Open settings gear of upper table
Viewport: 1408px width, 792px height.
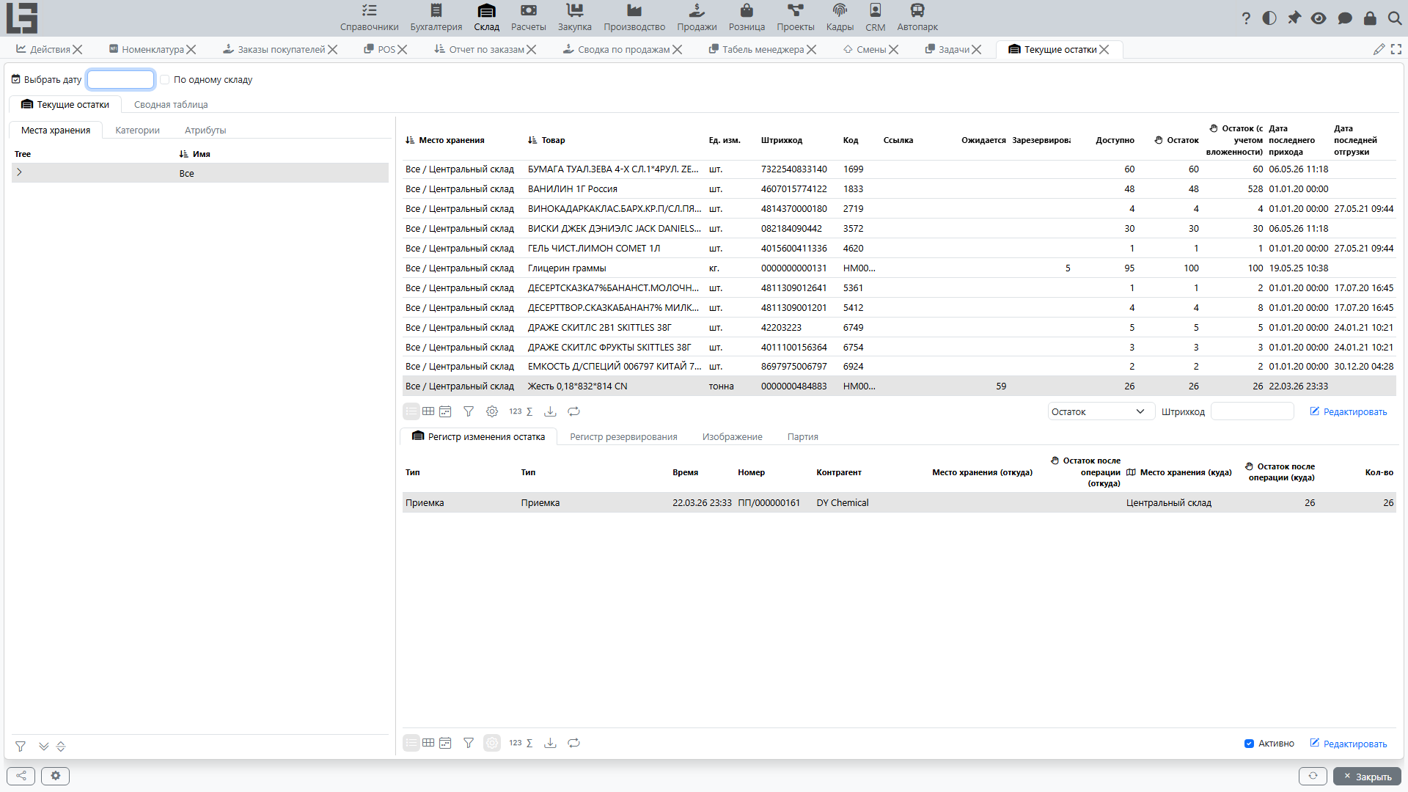point(492,411)
